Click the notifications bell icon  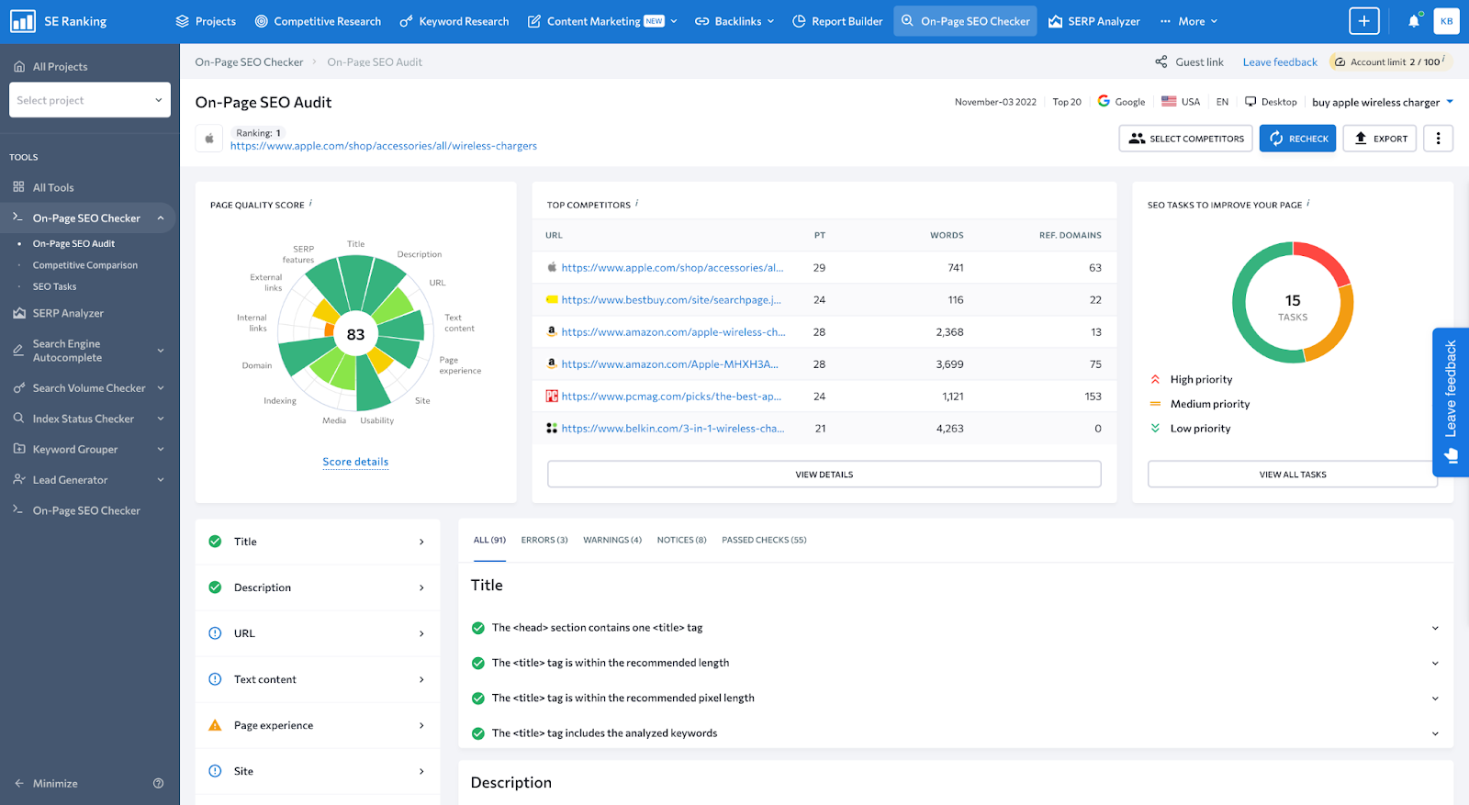(x=1413, y=21)
